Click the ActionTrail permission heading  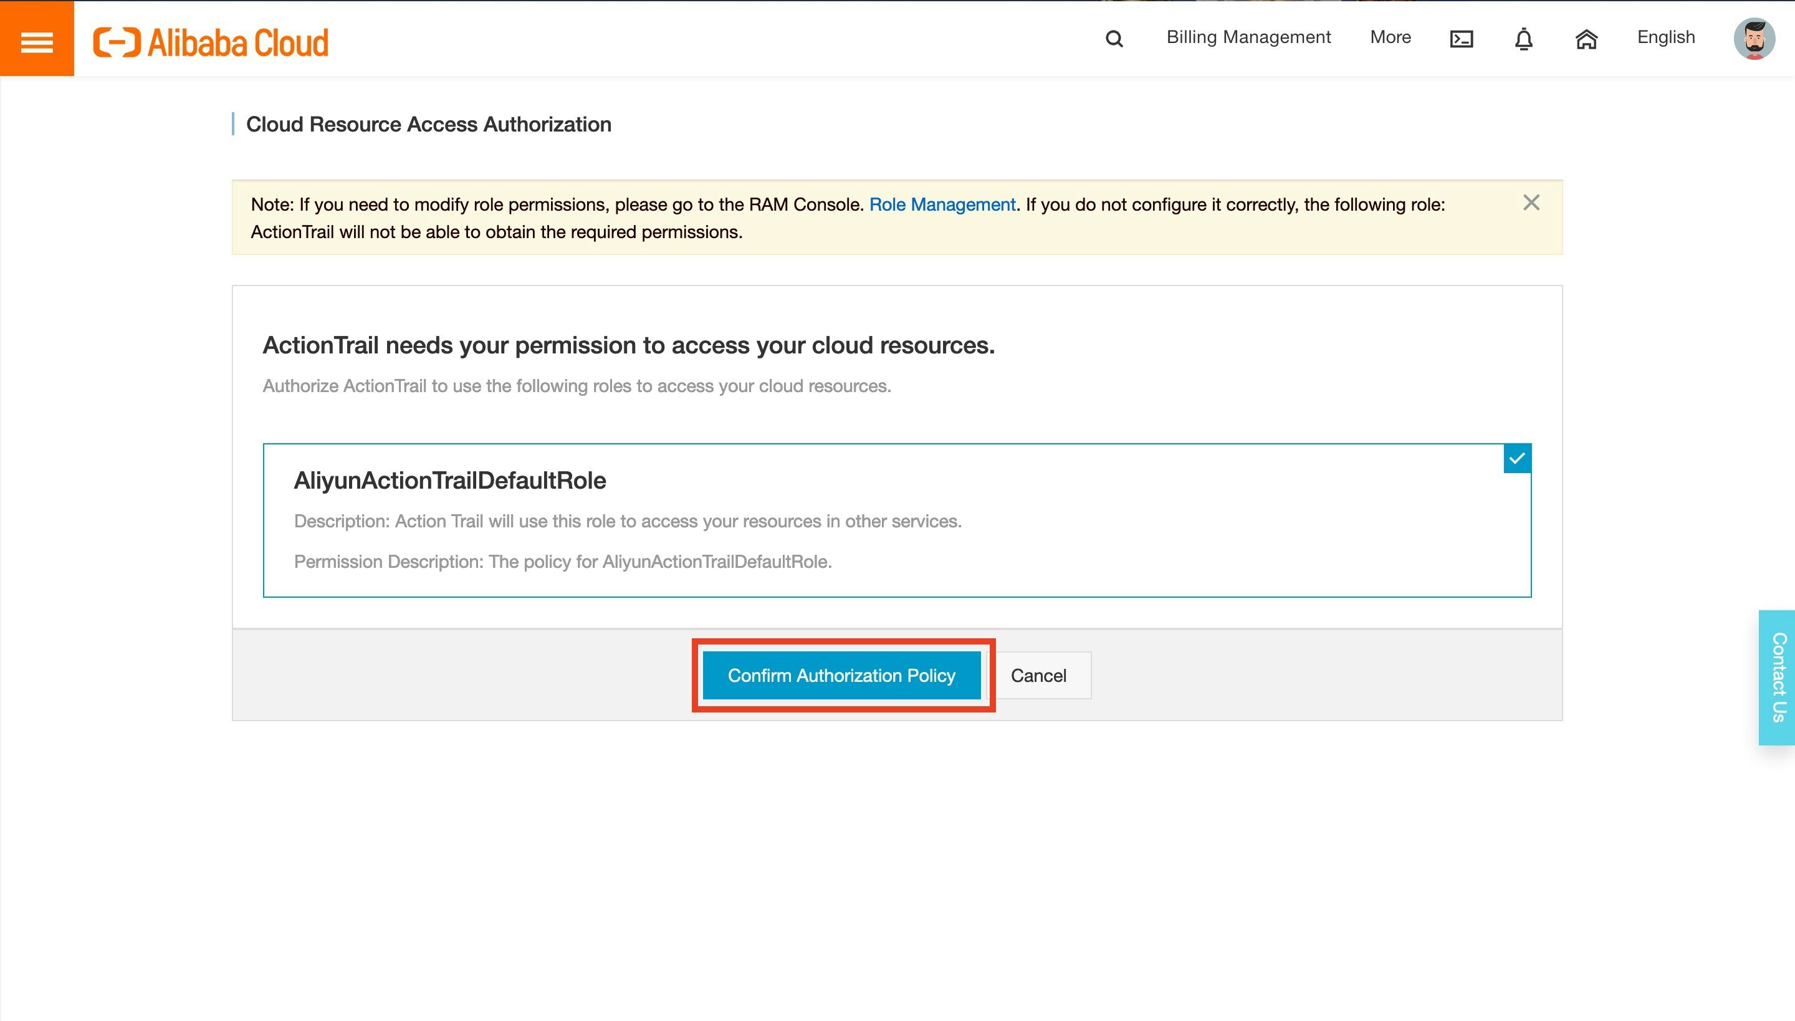[x=628, y=345]
